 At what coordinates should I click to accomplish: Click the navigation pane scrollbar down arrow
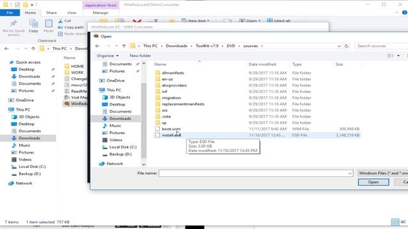[143, 164]
